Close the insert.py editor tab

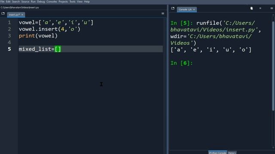pos(22,15)
